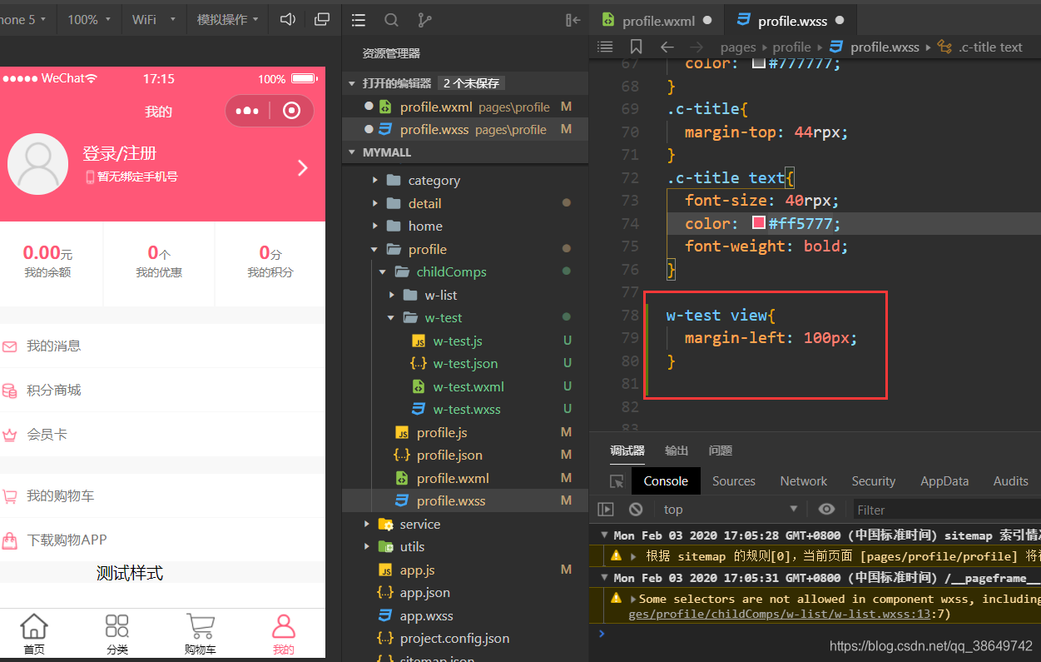Screen dimensions: 1041x662
Task: Switch to the 输出 panel tab
Action: tap(677, 450)
